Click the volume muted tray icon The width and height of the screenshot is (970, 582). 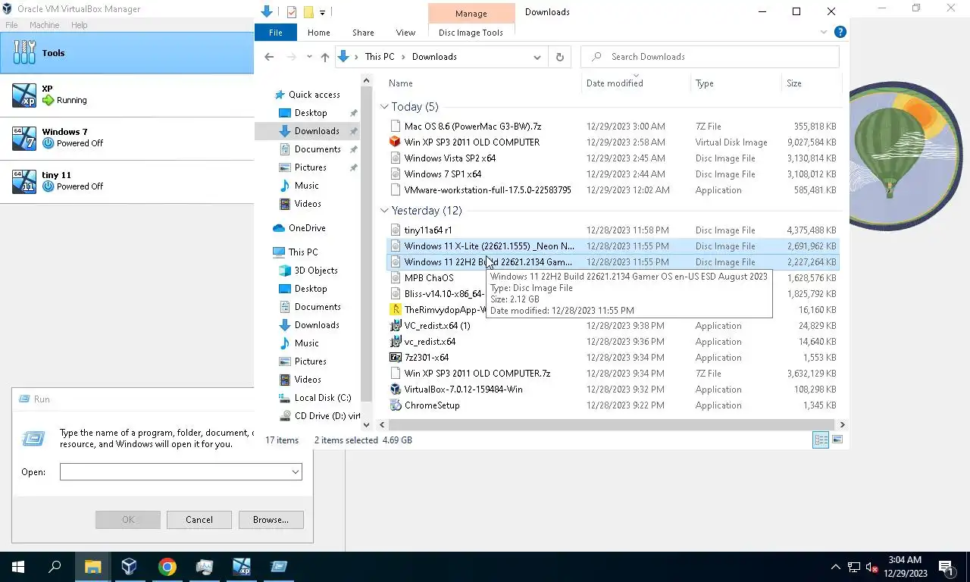pos(871,567)
